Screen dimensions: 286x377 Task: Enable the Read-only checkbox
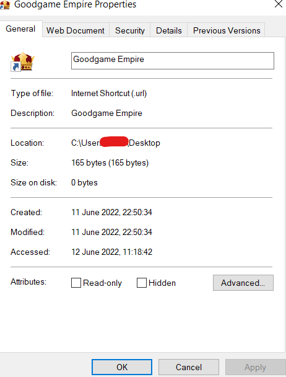[x=76, y=283]
